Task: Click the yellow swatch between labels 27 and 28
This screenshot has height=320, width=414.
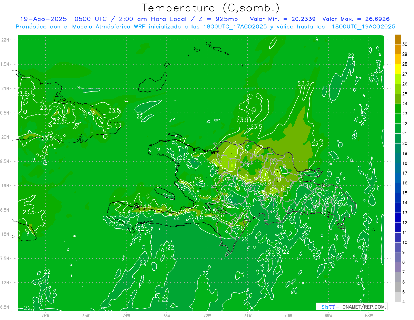Action: (x=398, y=69)
